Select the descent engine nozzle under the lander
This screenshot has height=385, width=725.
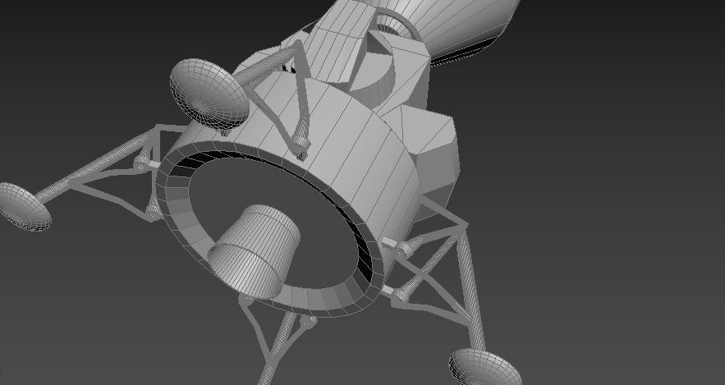[254, 251]
